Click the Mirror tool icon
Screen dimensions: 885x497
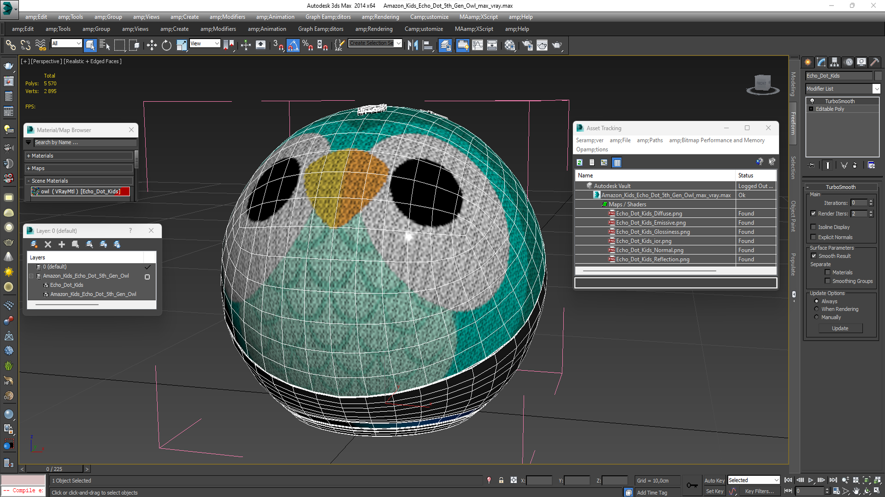tap(413, 45)
